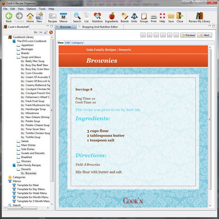Open the Ingredients apple icon
219x219 pixels.
pyautogui.click(x=112, y=16)
